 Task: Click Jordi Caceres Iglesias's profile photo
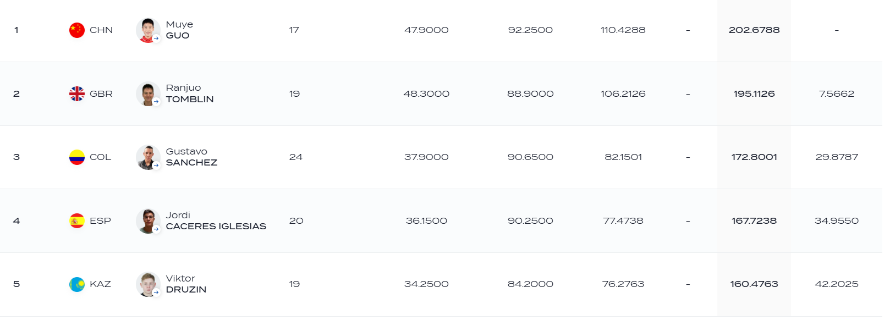click(148, 221)
